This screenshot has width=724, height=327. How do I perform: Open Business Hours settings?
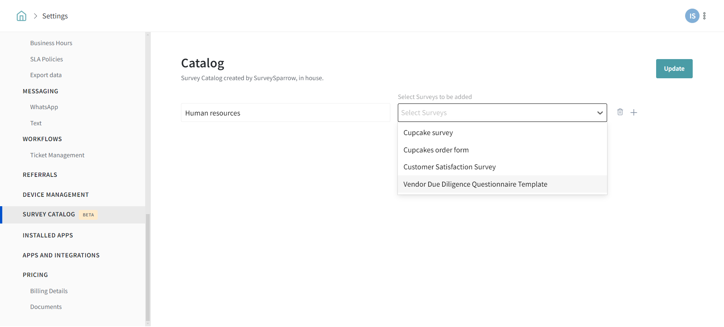[51, 43]
